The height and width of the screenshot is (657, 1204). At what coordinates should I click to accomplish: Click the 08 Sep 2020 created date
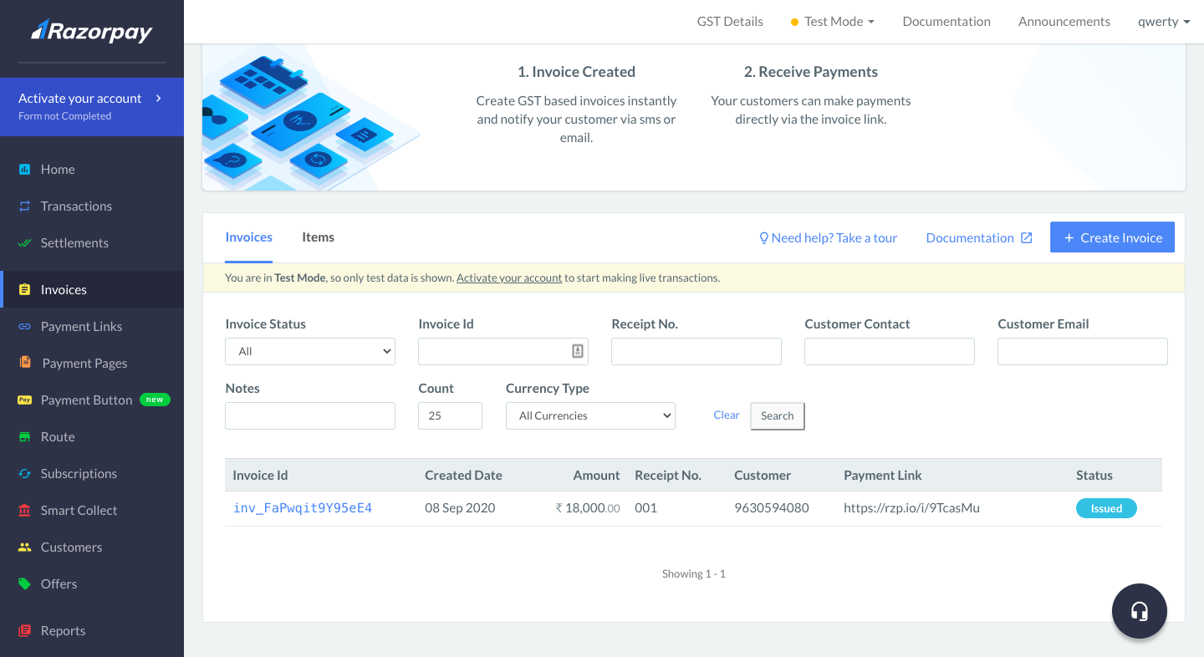460,507
